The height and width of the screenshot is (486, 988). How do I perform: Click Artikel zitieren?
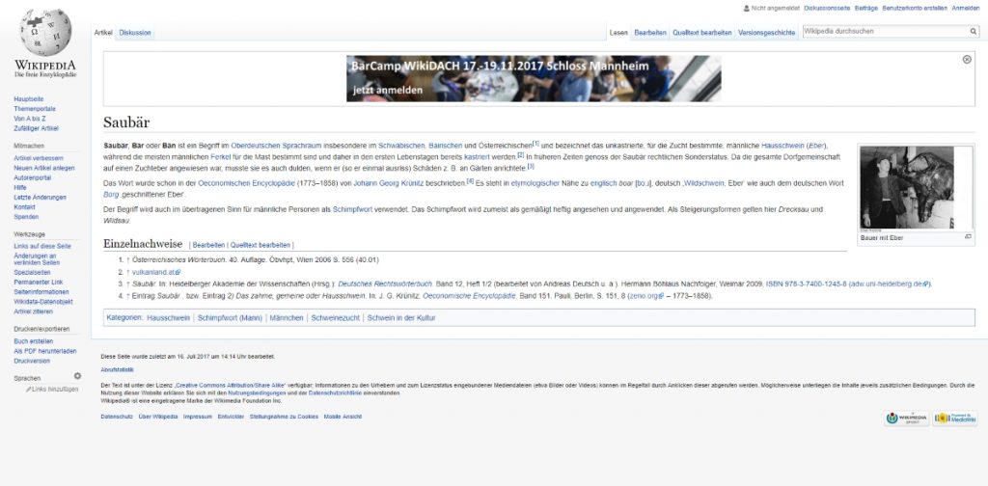click(34, 311)
